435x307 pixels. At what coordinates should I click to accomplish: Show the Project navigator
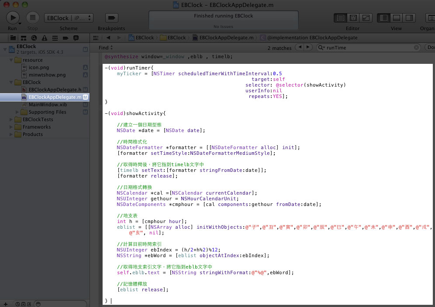[x=13, y=38]
